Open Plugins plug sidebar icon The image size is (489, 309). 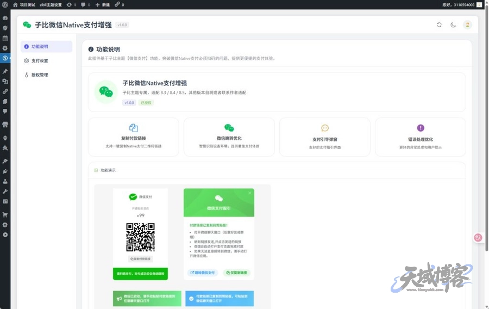5,171
